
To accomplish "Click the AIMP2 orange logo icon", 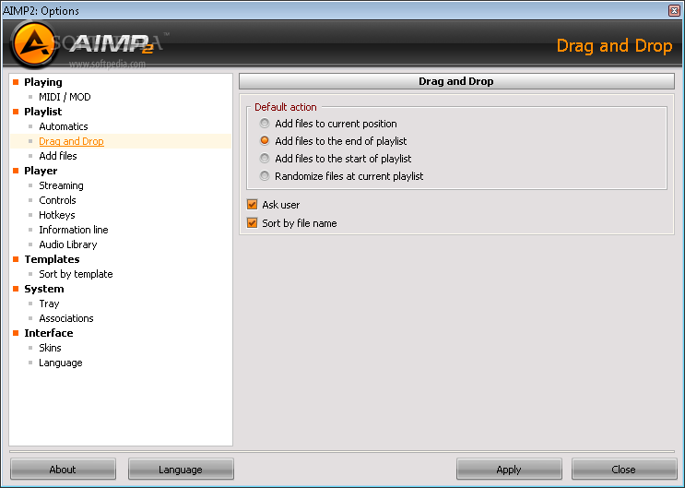I will 33,44.
